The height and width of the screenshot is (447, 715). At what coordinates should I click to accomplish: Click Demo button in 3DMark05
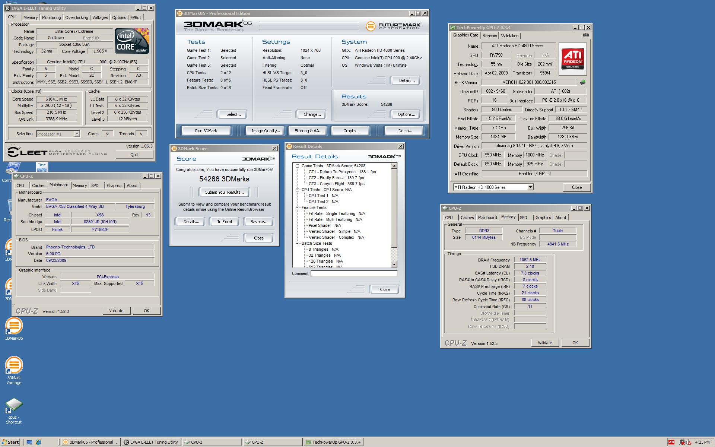405,131
